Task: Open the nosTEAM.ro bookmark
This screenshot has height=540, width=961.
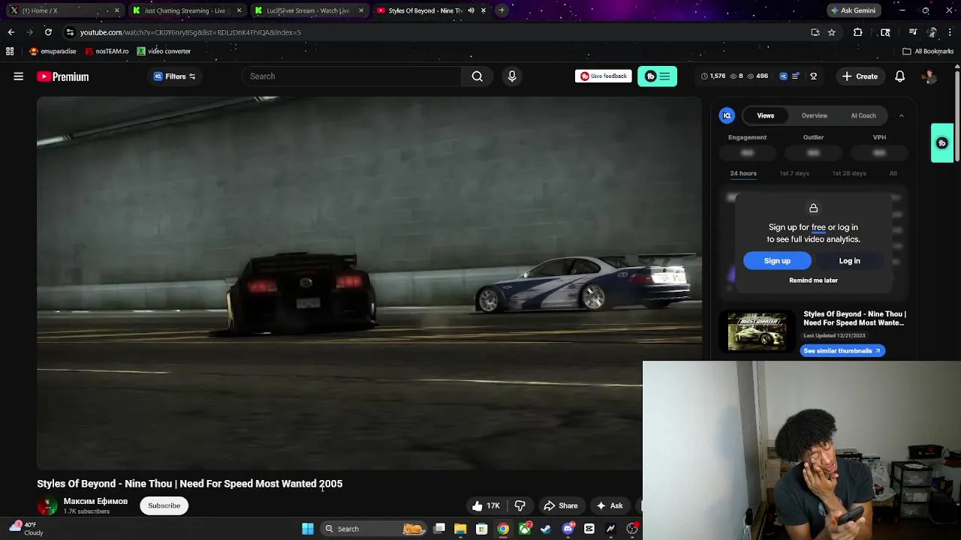Action: pyautogui.click(x=107, y=51)
